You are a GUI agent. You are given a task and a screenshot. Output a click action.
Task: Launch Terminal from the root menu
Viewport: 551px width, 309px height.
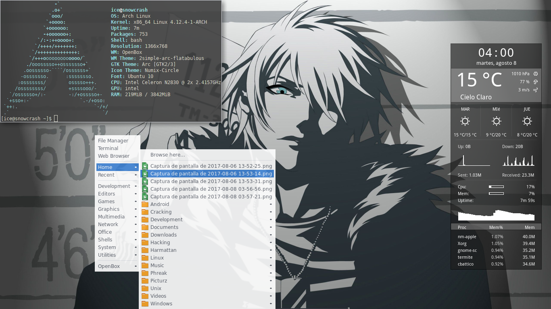117,148
